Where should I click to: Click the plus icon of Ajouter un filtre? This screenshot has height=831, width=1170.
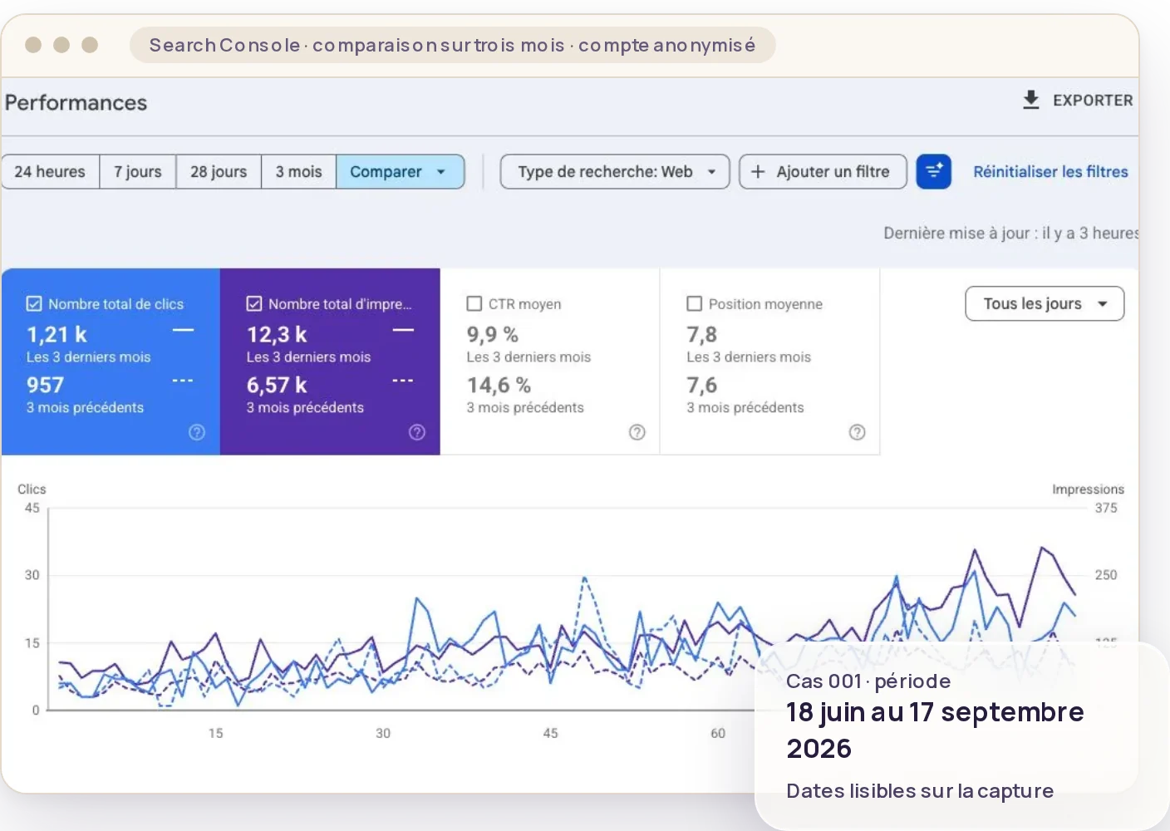tap(758, 171)
